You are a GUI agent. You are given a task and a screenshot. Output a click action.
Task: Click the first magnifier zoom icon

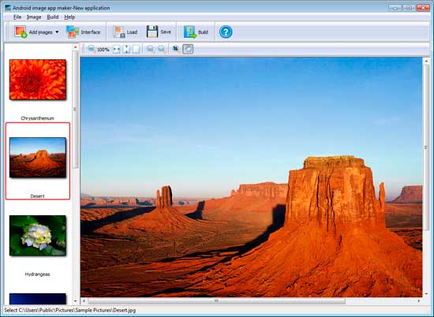pos(151,50)
